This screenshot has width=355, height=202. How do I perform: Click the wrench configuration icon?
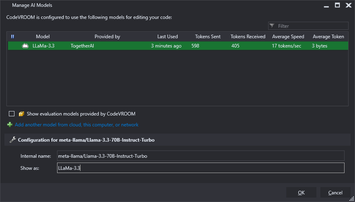click(x=13, y=140)
